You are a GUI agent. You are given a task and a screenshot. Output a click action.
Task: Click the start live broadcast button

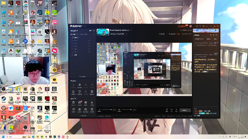pyautogui.click(x=185, y=110)
